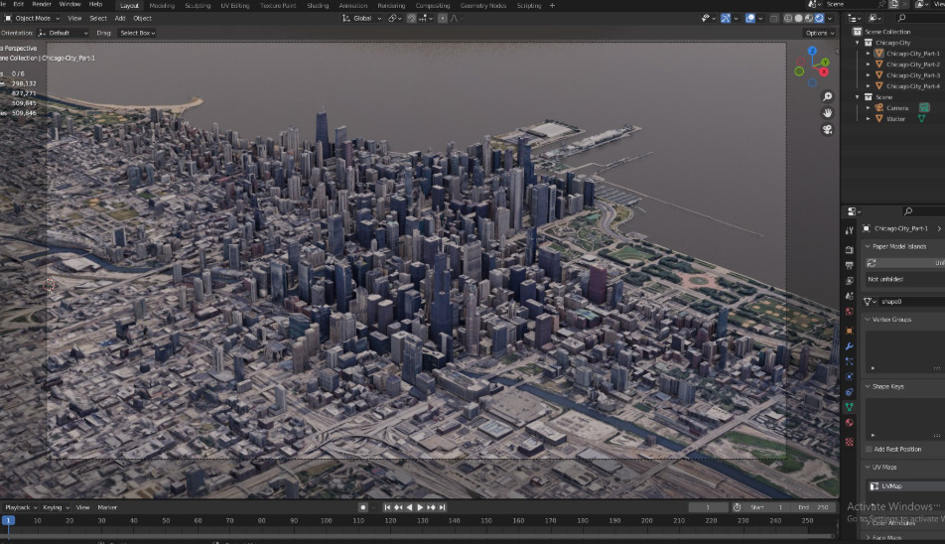Screen dimensions: 945x544
Task: Switch to solid viewport shading
Action: tap(798, 19)
